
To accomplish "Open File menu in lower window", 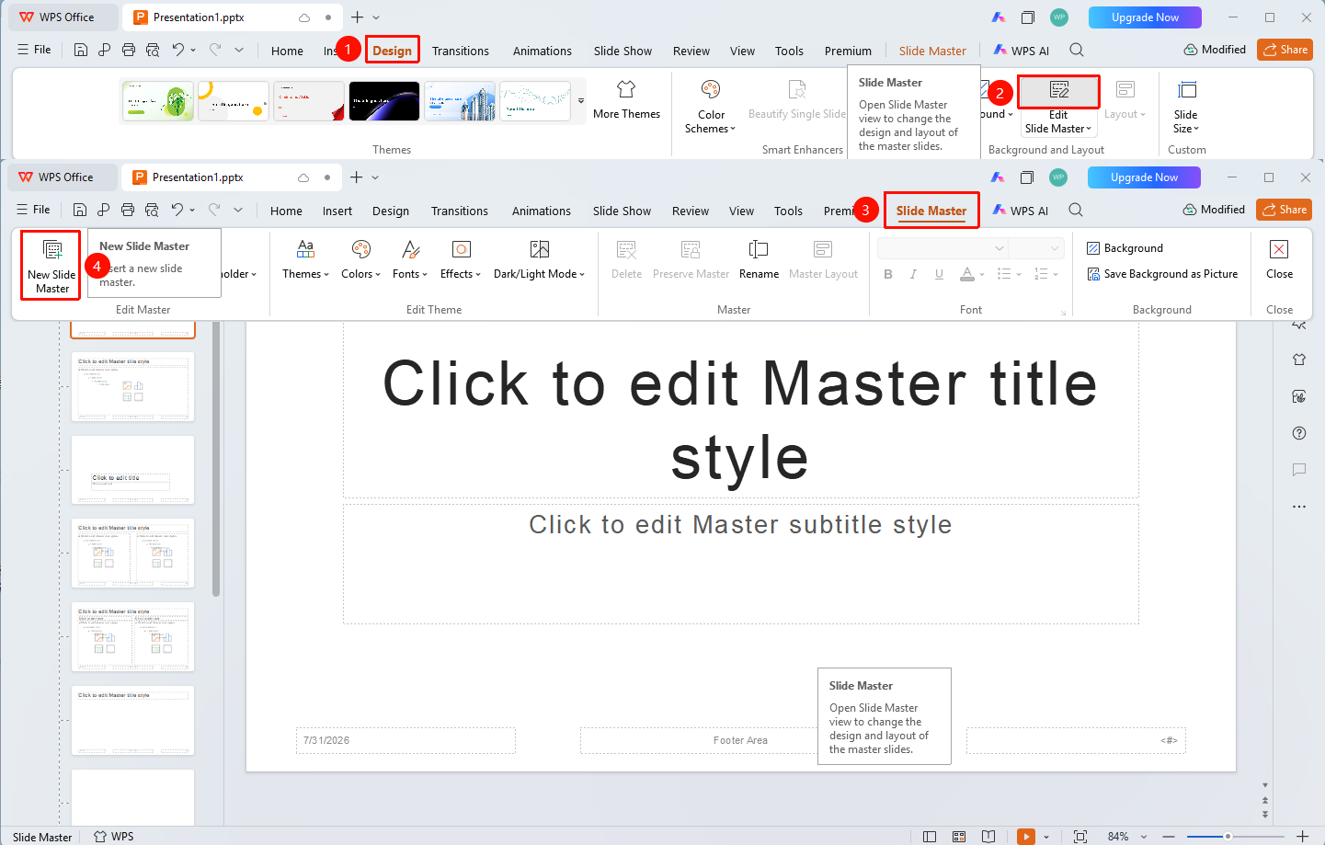I will (34, 210).
